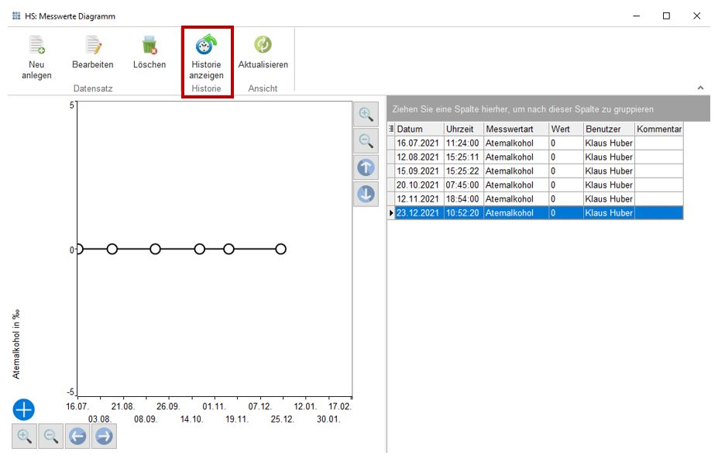Pan chart left with blue left arrow
This screenshot has height=459, width=718.
pyautogui.click(x=77, y=437)
